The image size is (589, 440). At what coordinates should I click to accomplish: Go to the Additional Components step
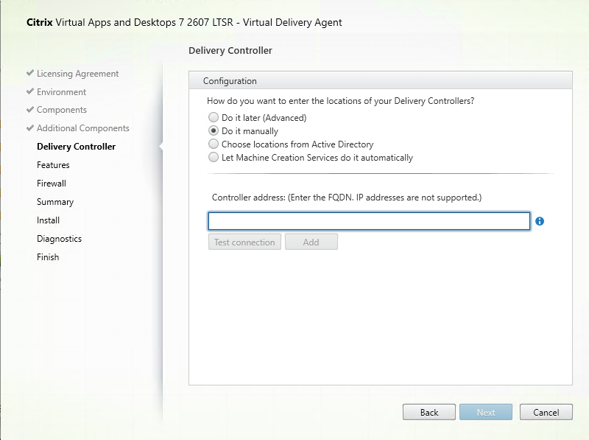[83, 128]
